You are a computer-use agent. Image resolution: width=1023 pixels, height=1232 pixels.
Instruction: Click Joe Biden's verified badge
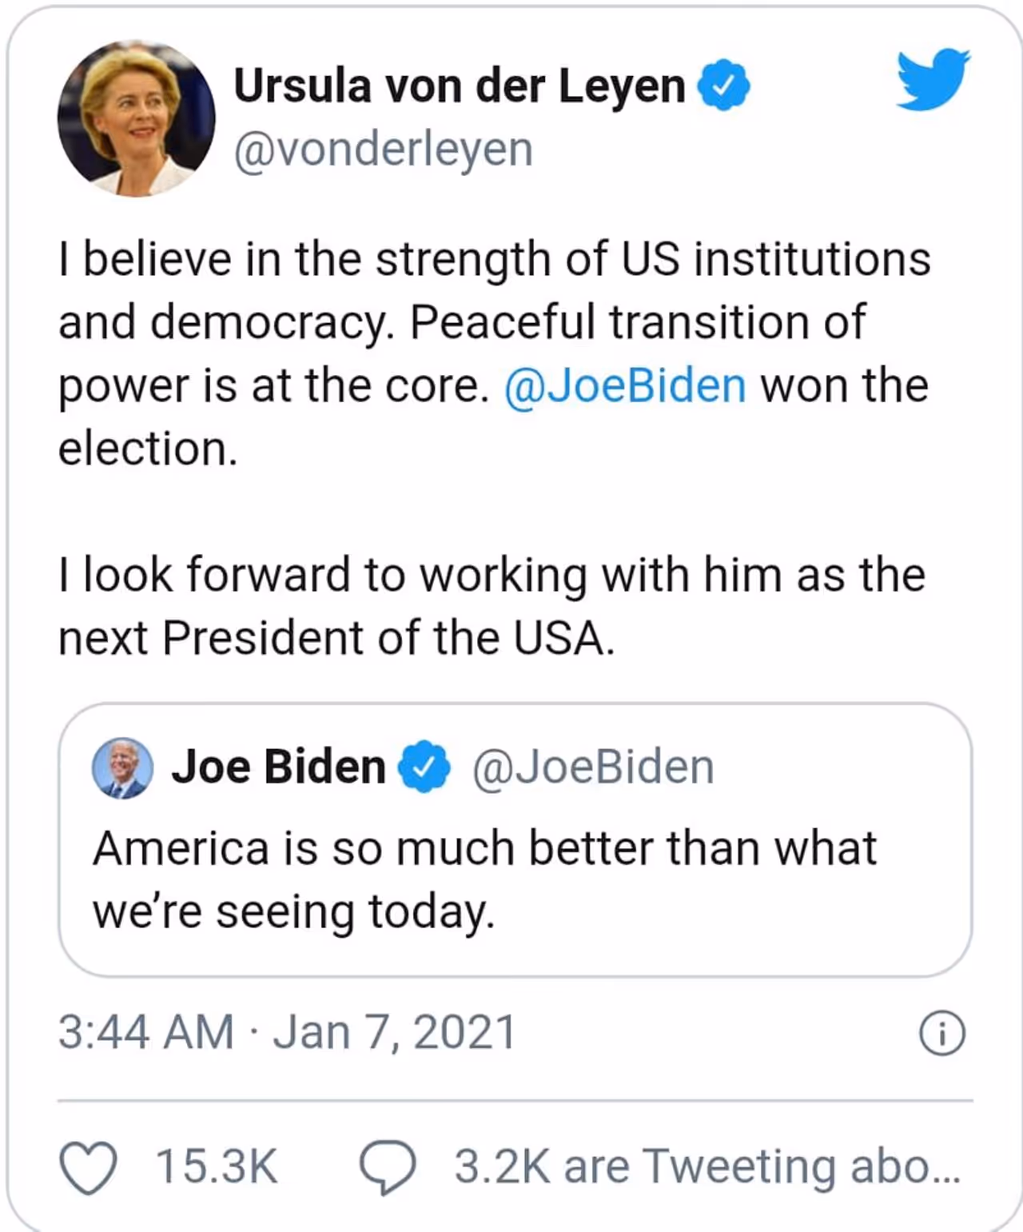click(425, 767)
